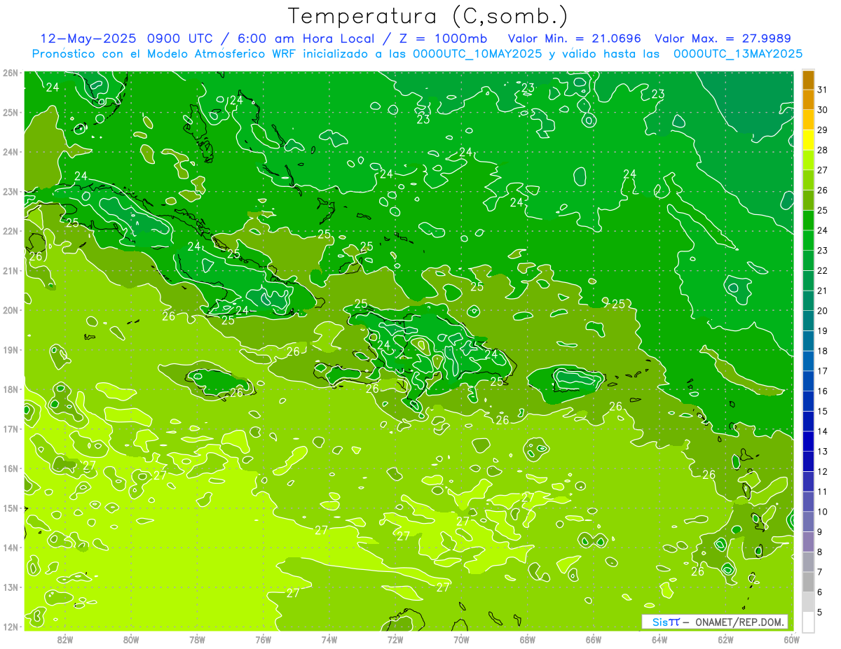Click longitude axis label '70W'
Screen dimensions: 841x649
click(x=461, y=639)
